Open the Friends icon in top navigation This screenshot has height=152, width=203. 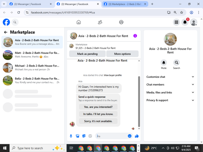pos(100,22)
